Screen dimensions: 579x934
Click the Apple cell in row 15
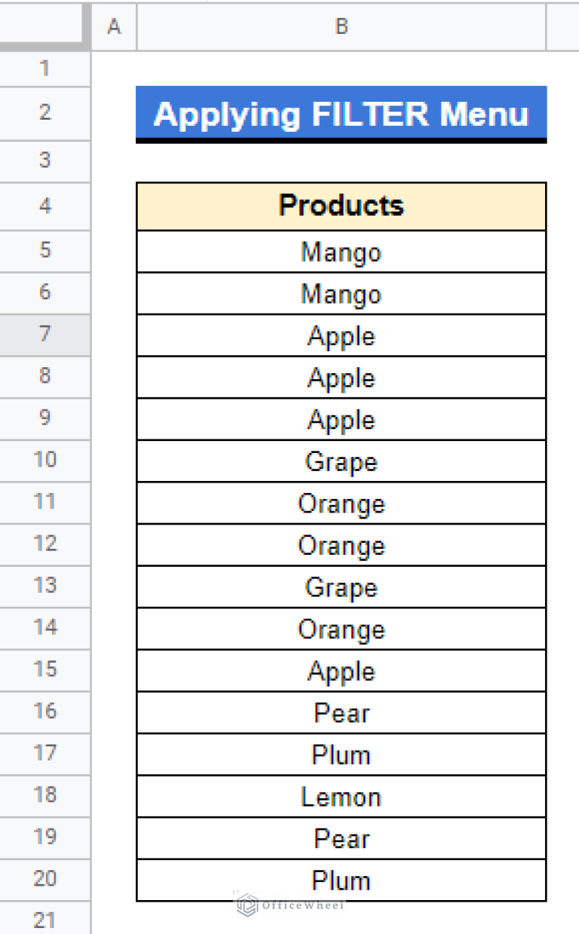tap(341, 671)
